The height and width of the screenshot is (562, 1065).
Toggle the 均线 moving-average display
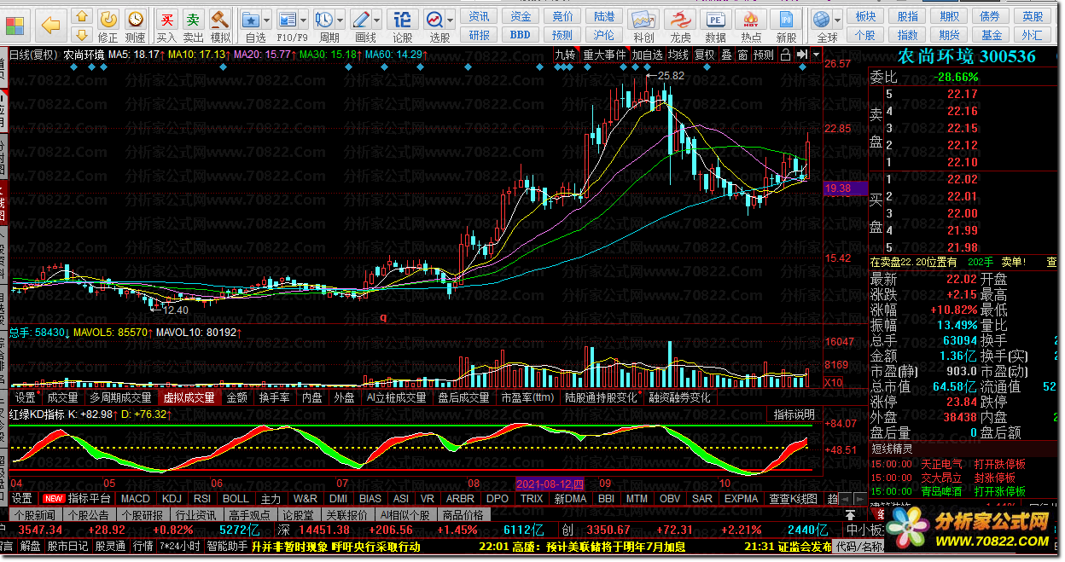[x=678, y=55]
